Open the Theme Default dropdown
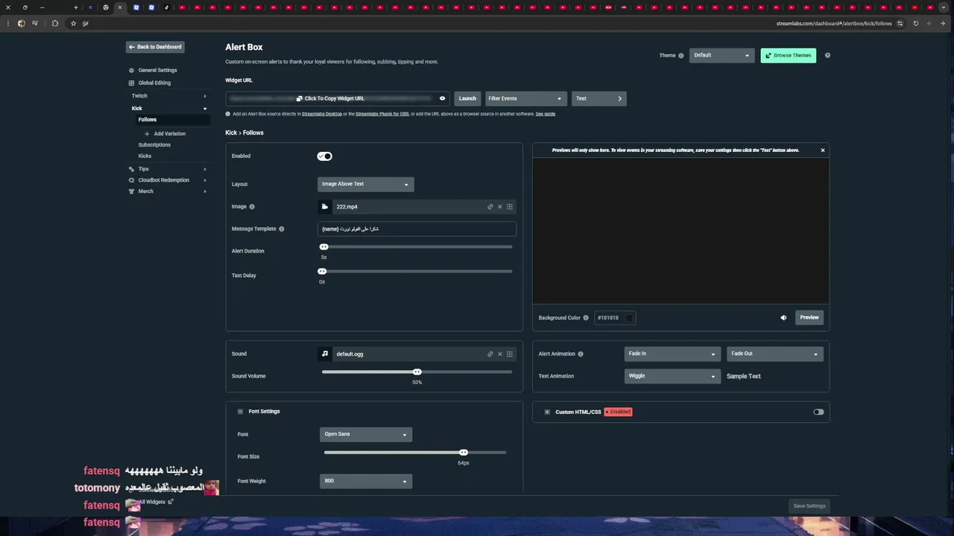 pos(721,55)
